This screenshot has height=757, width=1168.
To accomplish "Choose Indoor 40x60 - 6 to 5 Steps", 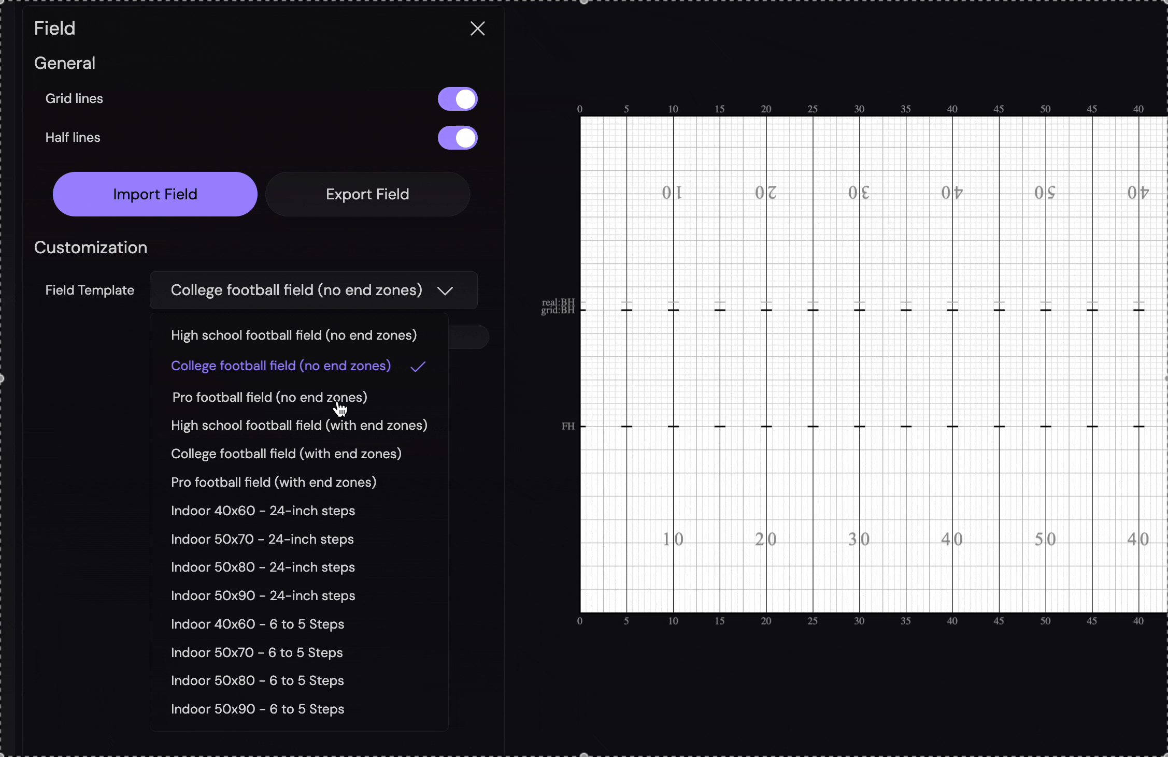I will [x=258, y=624].
